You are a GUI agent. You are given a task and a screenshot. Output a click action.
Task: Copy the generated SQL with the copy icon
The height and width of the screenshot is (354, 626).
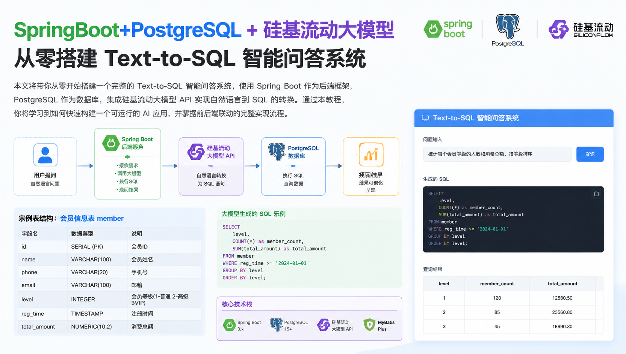[596, 194]
